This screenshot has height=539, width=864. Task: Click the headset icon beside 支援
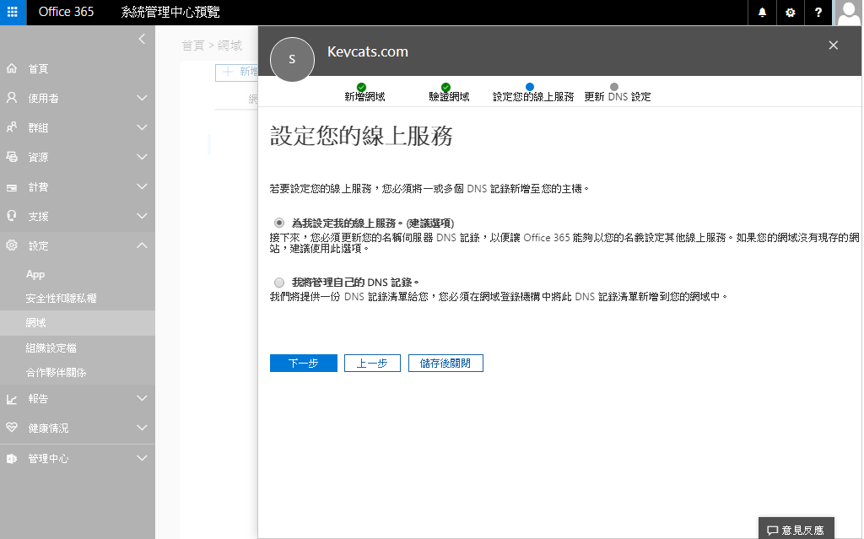tap(12, 215)
